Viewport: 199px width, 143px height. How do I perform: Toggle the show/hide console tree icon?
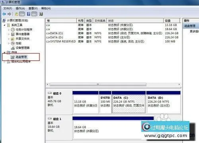(22, 14)
